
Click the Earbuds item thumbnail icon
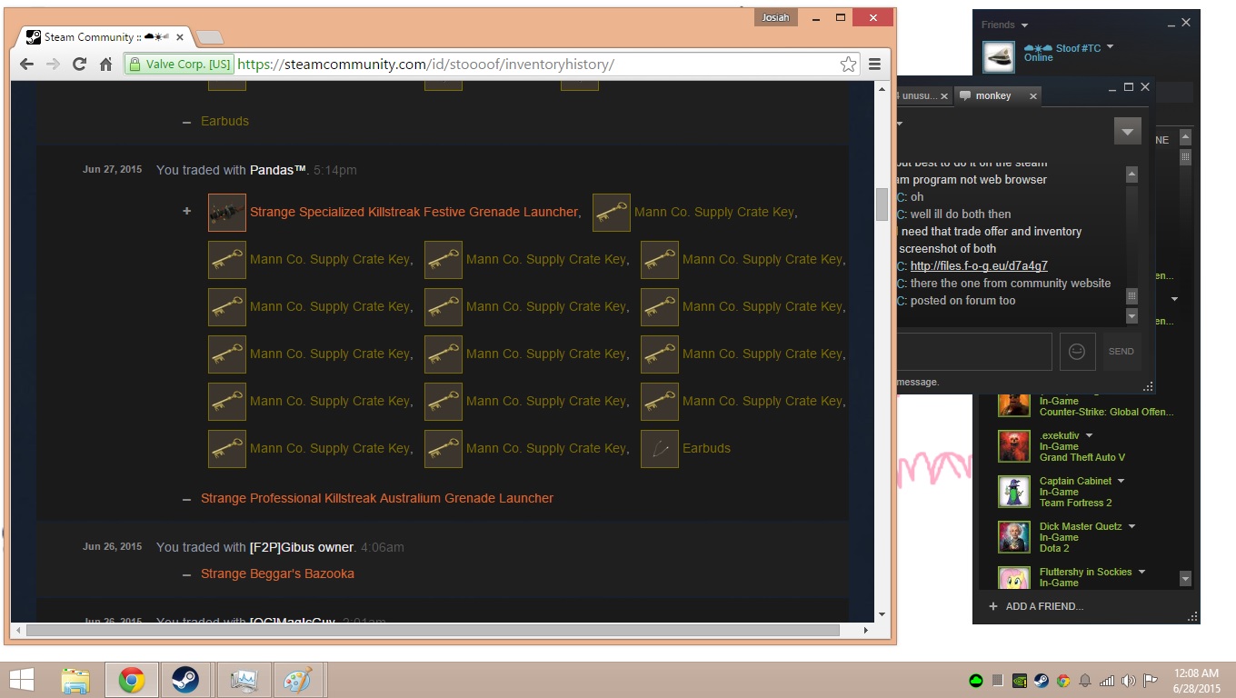point(659,449)
